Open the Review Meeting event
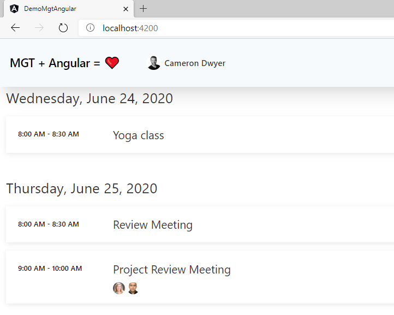This screenshot has height=315, width=394. pyautogui.click(x=200, y=224)
